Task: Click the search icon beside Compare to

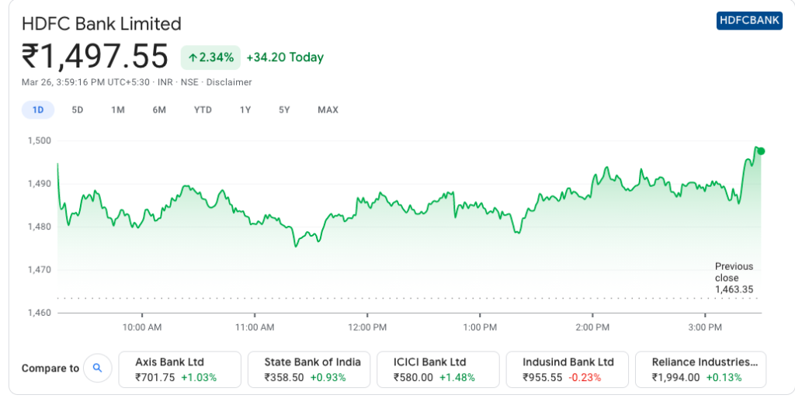Action: [98, 368]
